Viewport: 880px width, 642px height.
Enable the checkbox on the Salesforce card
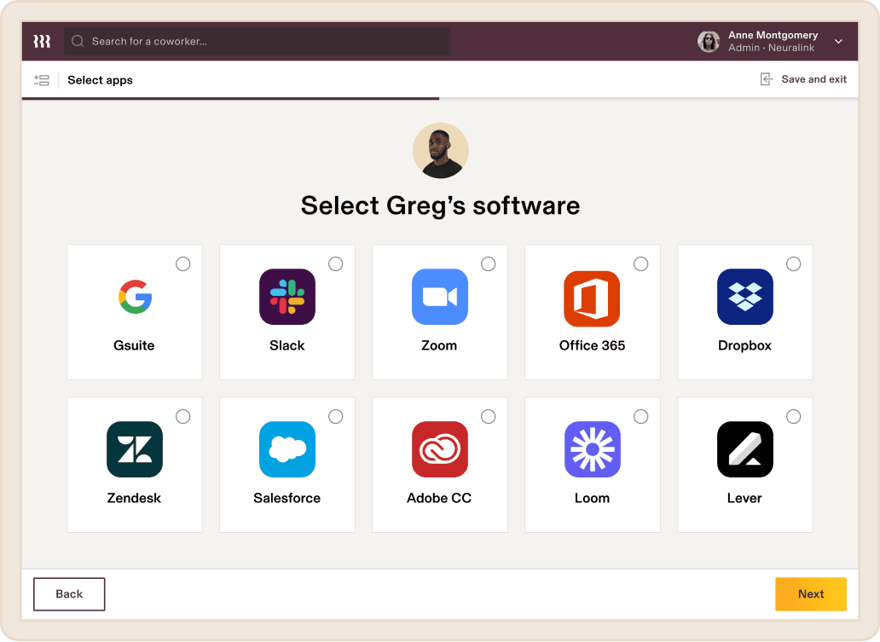point(335,417)
